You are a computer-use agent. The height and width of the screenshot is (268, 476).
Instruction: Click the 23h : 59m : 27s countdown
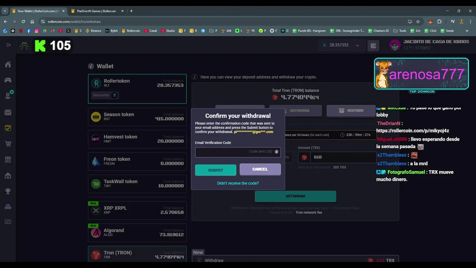pos(358,135)
